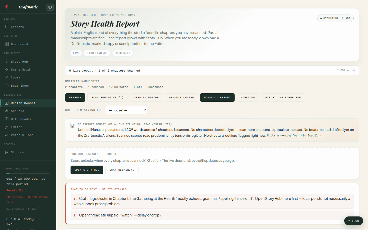This screenshot has width=368, height=230.
Task: Click the Exportable tag chip
Action: [122, 53]
